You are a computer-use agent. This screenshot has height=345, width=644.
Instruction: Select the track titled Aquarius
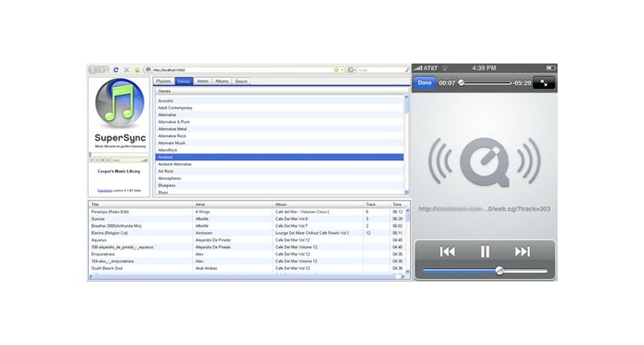point(247,240)
